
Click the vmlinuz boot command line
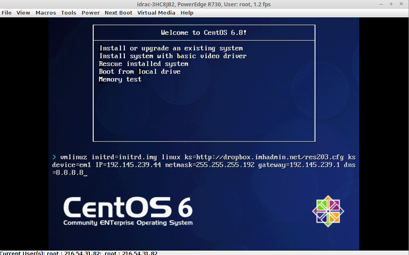(204, 165)
